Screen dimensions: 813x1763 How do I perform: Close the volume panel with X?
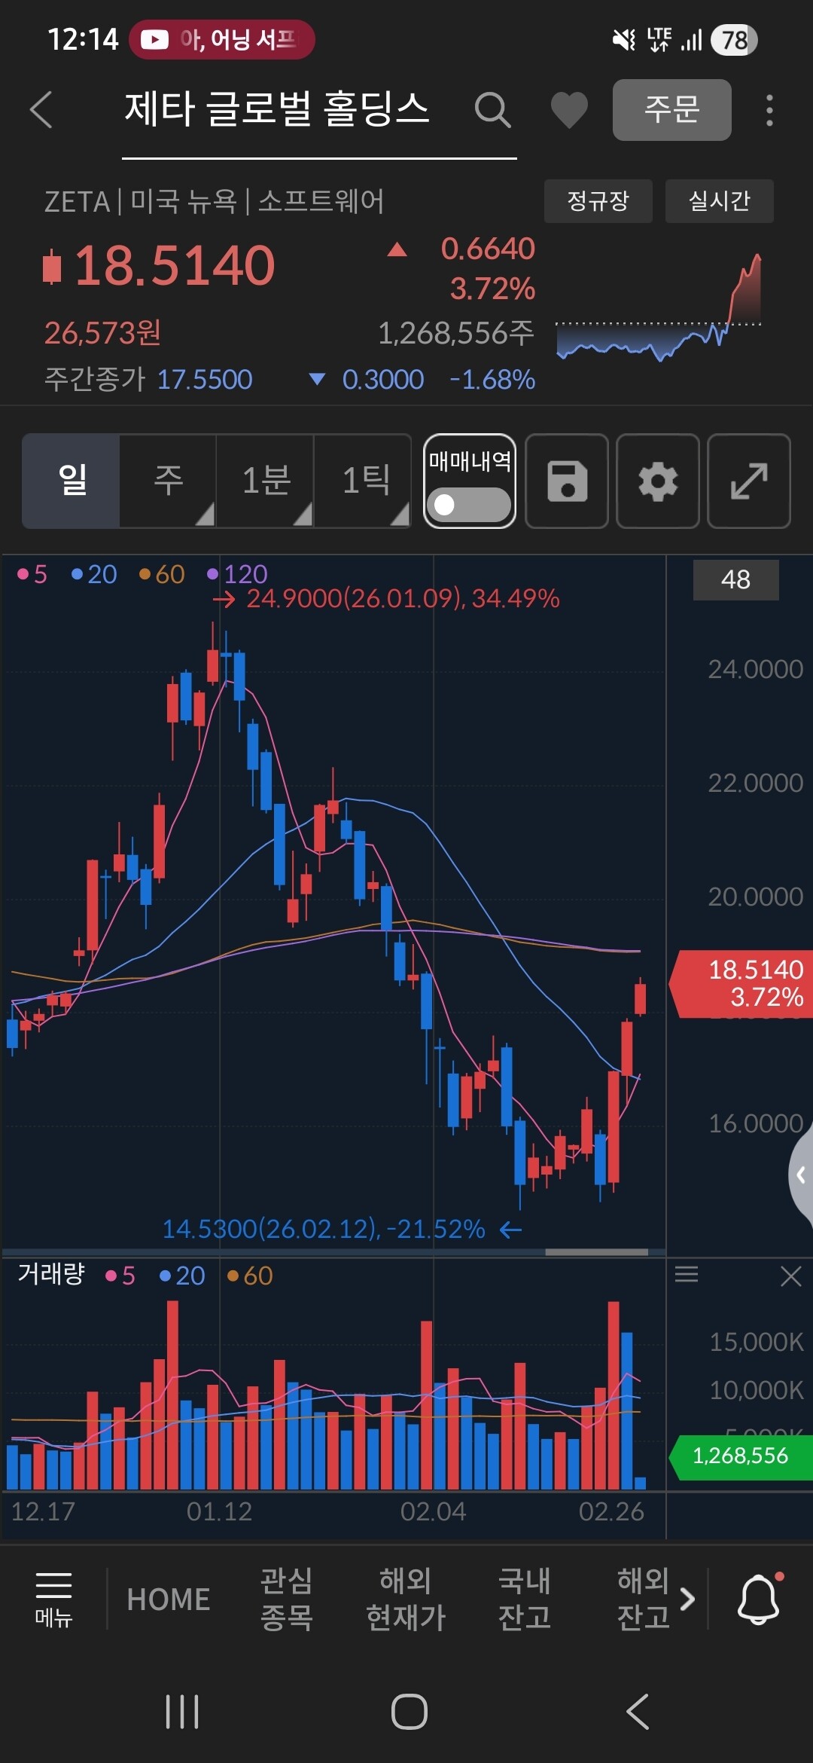tap(790, 1276)
